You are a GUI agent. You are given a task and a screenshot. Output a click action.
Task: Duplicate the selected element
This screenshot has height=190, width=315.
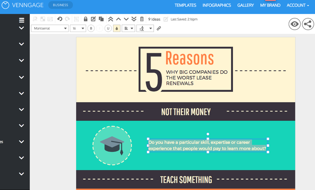(101, 19)
